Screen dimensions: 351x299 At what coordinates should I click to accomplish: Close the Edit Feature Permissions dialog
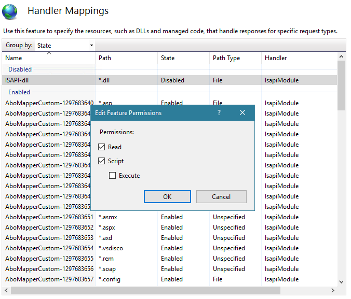[242, 112]
